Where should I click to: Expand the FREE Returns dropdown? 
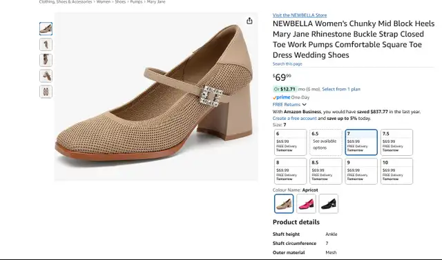289,104
